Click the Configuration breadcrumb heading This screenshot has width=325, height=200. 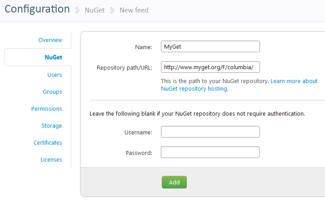pyautogui.click(x=37, y=9)
